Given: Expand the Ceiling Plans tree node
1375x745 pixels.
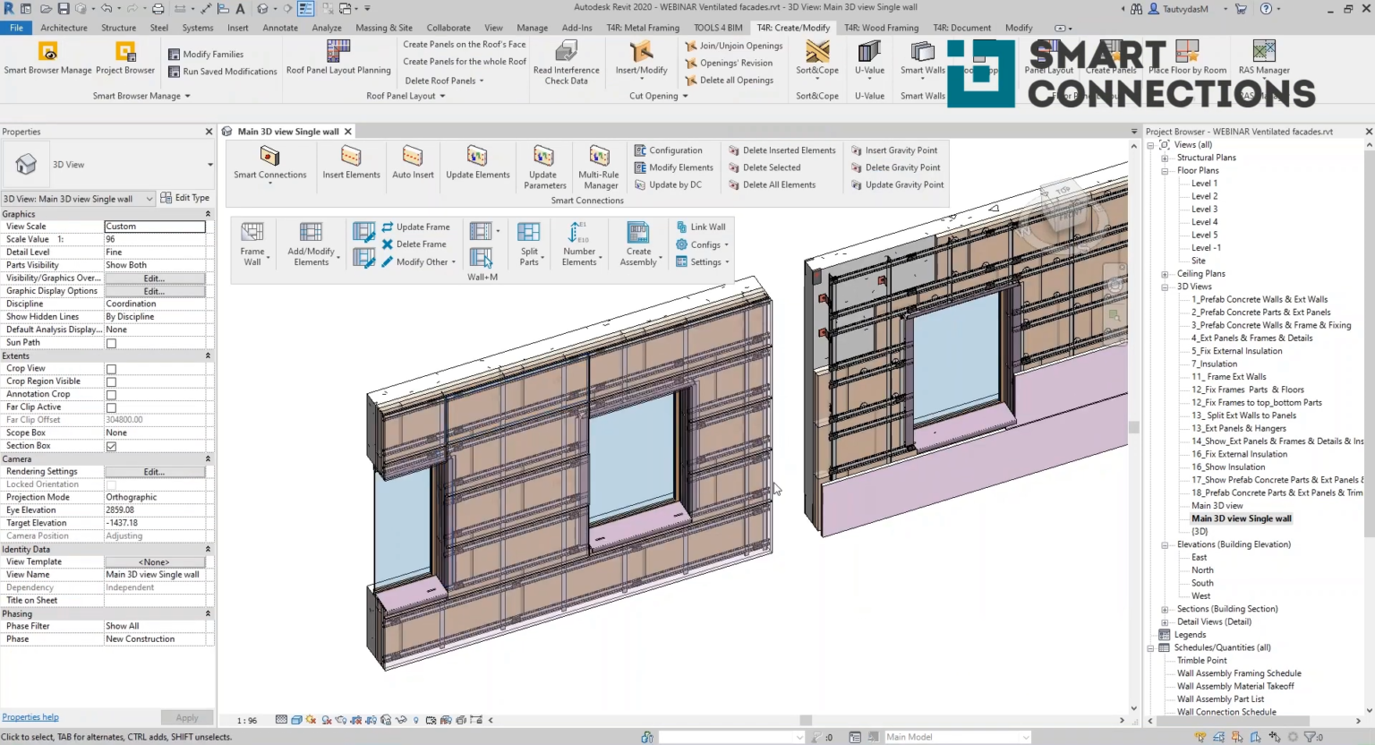Looking at the screenshot, I should tap(1165, 274).
